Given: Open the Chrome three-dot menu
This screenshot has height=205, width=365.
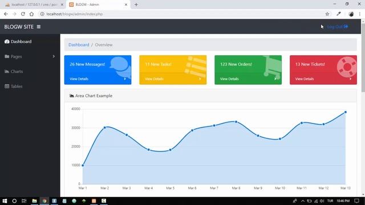Looking at the screenshot, I should [360, 14].
